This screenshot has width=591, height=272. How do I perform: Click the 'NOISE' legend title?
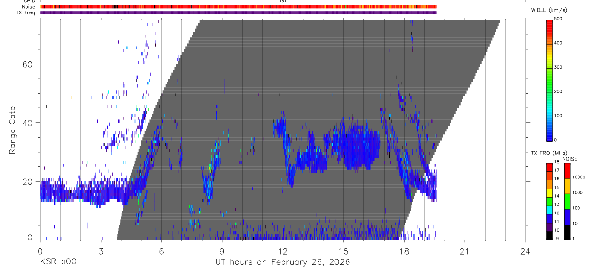pyautogui.click(x=569, y=159)
